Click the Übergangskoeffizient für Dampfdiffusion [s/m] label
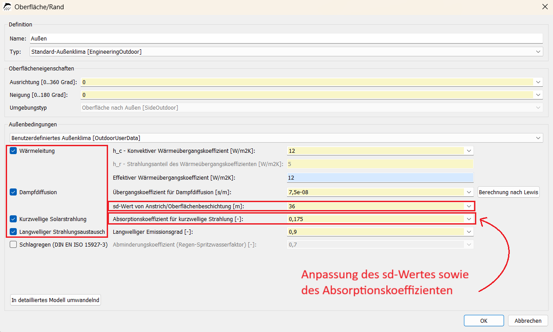The image size is (553, 332). point(172,192)
